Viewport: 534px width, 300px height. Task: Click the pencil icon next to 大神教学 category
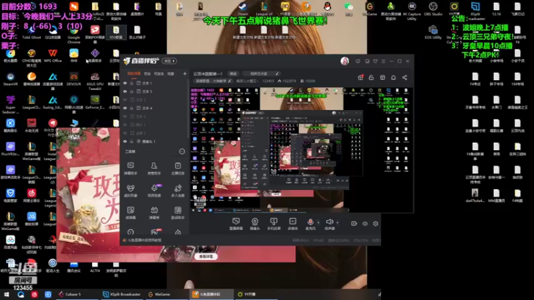point(230,81)
